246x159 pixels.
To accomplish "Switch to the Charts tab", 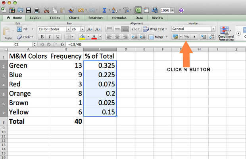I will click(74, 18).
